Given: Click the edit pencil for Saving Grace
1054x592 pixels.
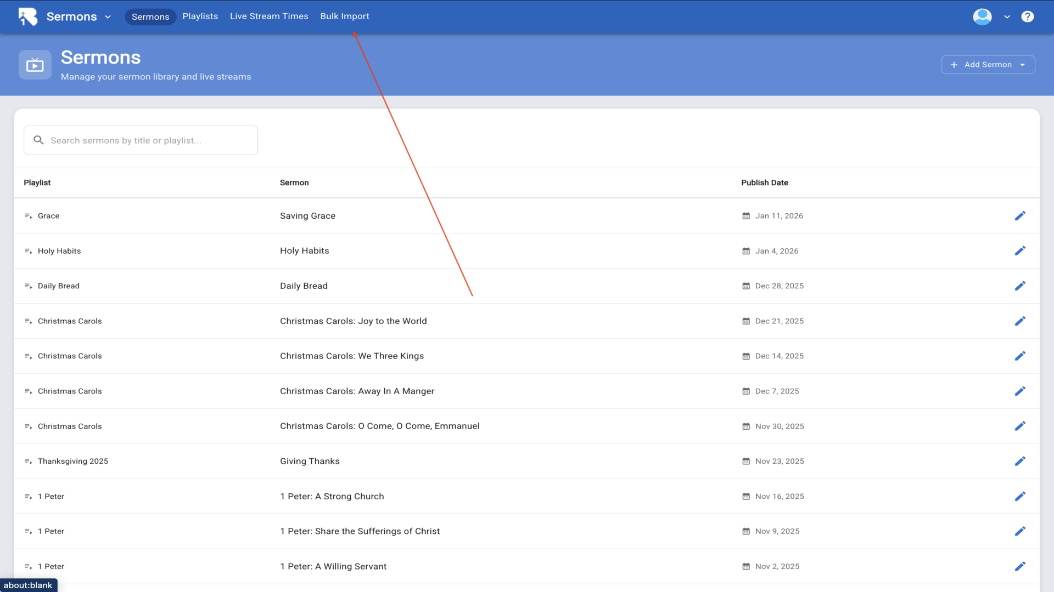Looking at the screenshot, I should pos(1020,216).
